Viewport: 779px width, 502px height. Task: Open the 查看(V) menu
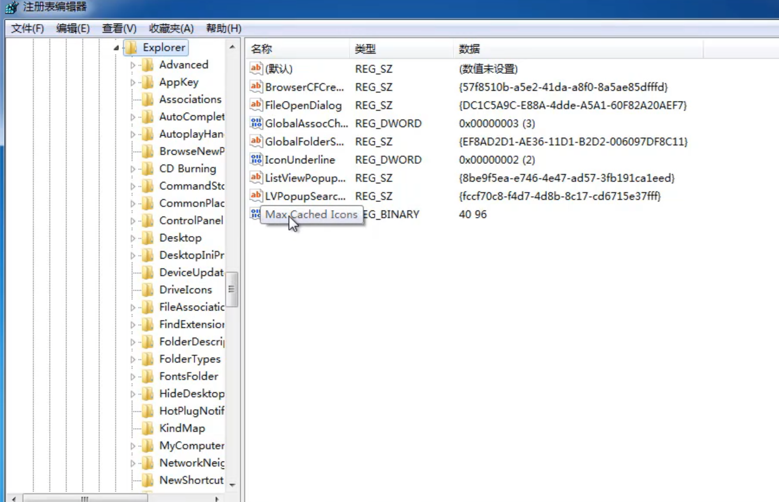(x=119, y=28)
